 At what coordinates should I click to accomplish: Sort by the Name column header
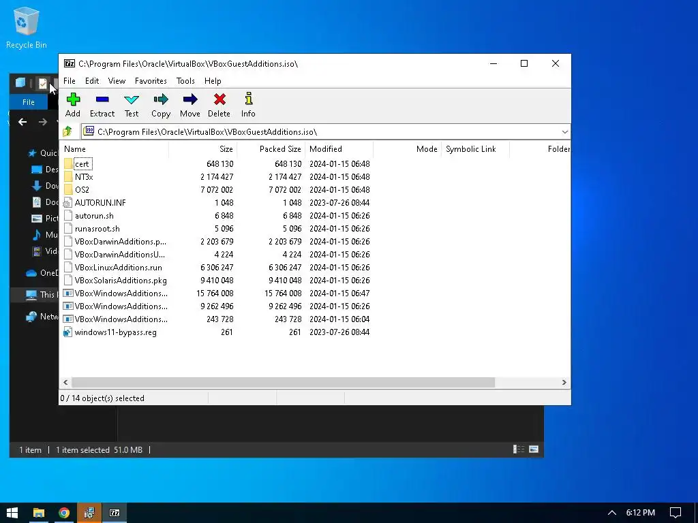click(x=114, y=149)
